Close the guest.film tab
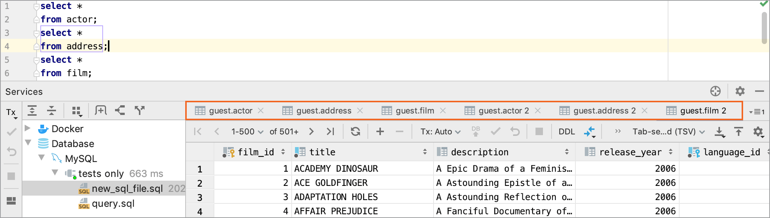Viewport: 770px width, 218px height. click(443, 110)
